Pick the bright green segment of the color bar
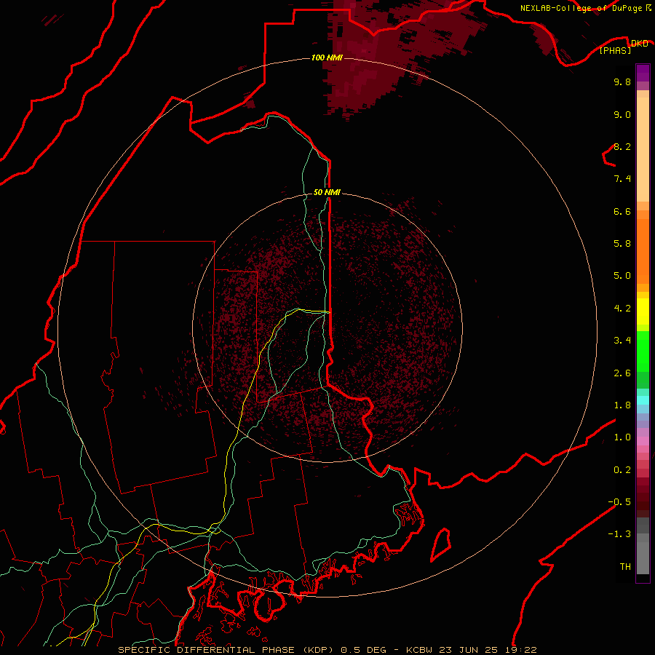Viewport: 655px width, 655px height. coord(643,351)
